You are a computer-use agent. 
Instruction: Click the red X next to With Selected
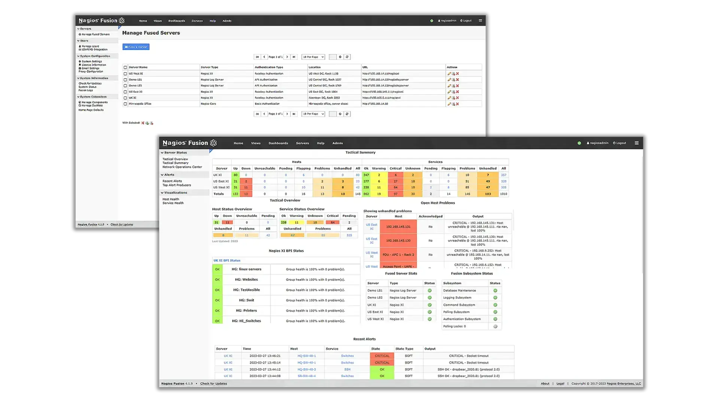coord(143,123)
